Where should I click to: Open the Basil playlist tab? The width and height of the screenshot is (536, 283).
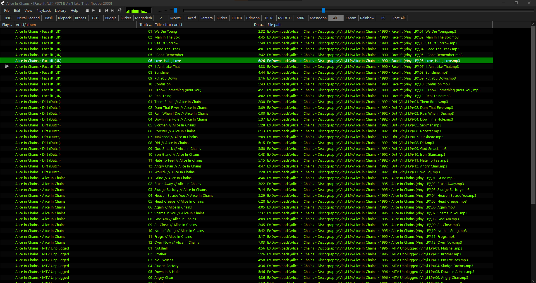49,18
